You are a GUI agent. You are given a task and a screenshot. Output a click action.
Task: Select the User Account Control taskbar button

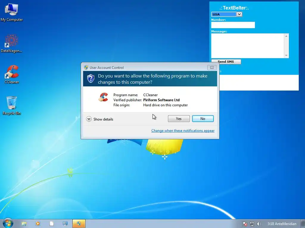click(79, 224)
